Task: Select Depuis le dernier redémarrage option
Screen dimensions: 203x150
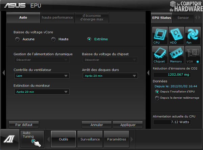Action: pos(157,98)
